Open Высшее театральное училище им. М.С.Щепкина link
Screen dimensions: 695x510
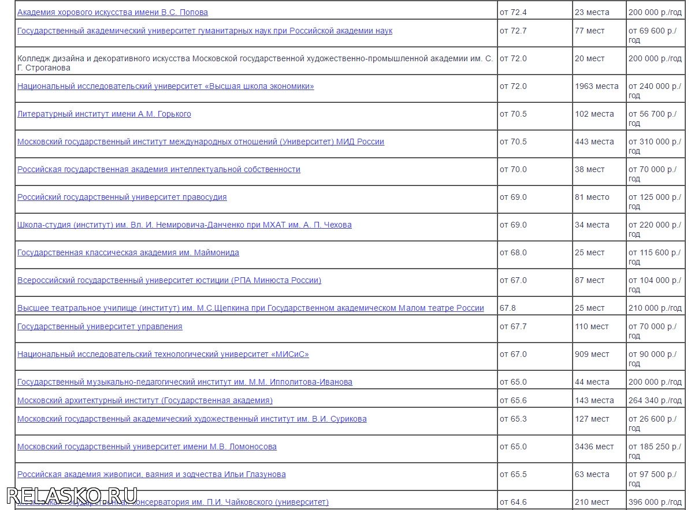tap(251, 308)
